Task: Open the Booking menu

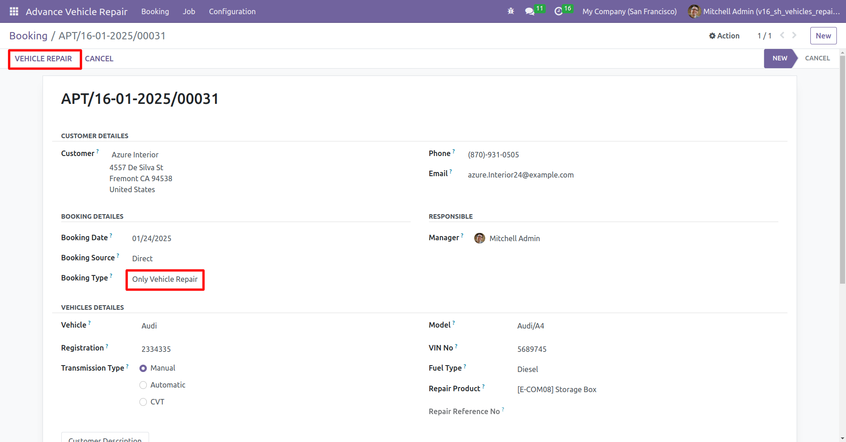Action: coord(155,11)
